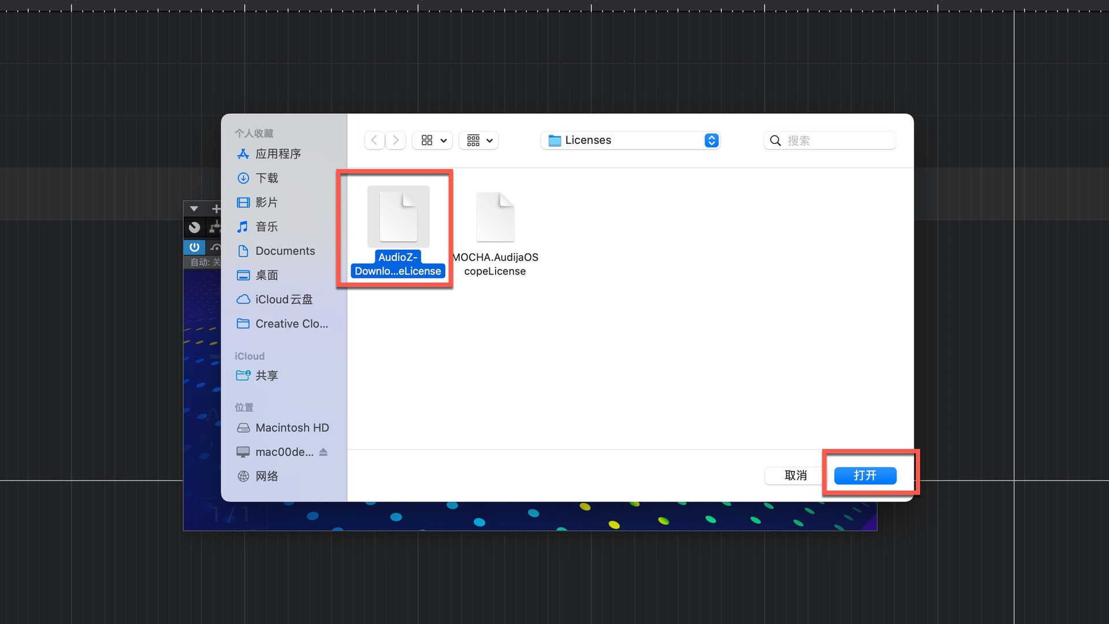Open 应用程序 in the sidebar
This screenshot has height=624, width=1109.
coord(278,154)
